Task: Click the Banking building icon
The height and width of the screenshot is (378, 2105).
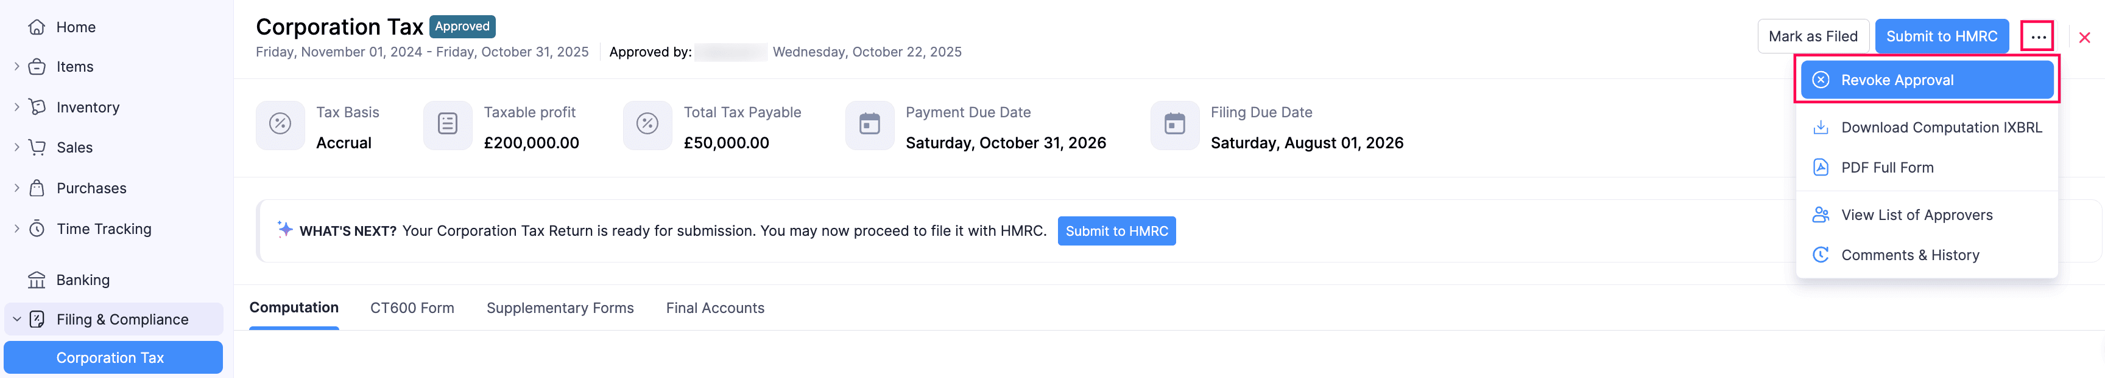Action: [37, 280]
